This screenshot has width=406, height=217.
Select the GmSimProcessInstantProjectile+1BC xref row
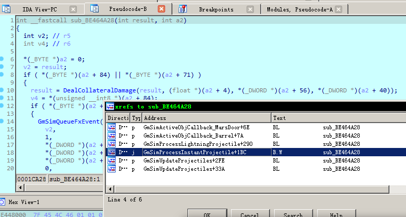[x=256, y=152]
